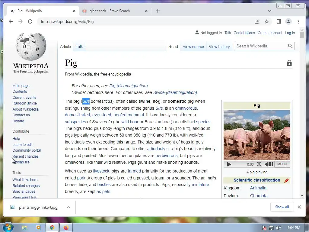Close the downloads bar
The height and width of the screenshot is (232, 309).
(299, 207)
